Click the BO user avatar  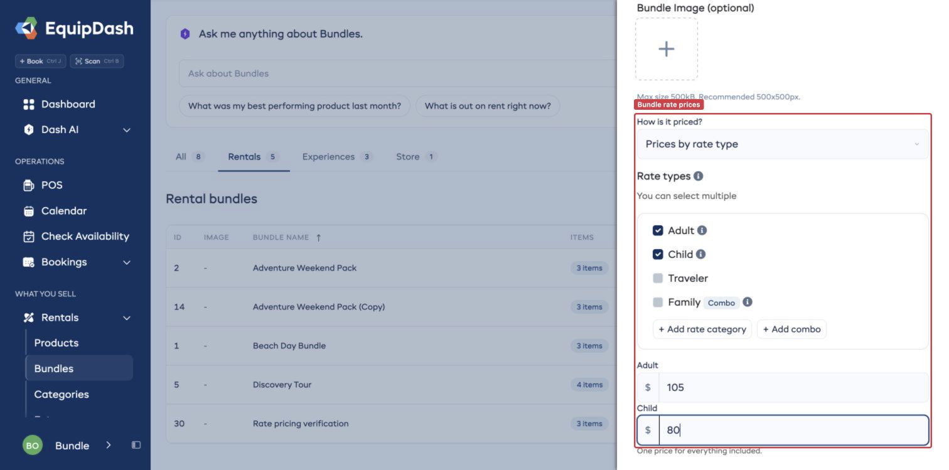[33, 446]
